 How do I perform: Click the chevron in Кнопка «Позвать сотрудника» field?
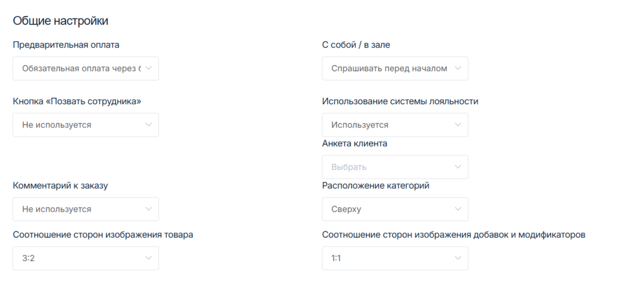(x=149, y=125)
